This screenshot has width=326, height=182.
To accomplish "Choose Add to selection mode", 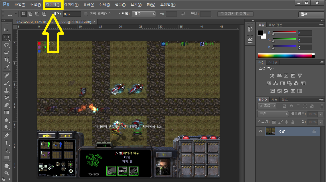I will 30,14.
